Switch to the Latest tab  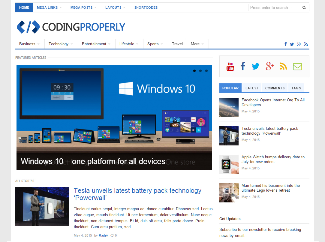coord(252,88)
